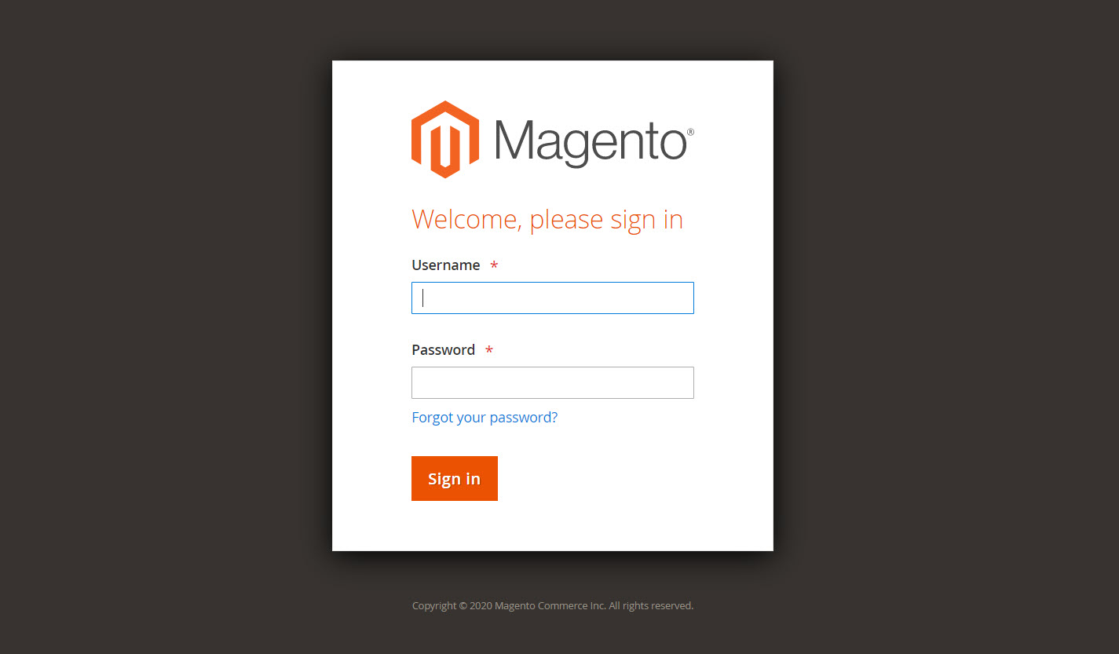1119x654 pixels.
Task: Click the Username field label
Action: pos(446,265)
